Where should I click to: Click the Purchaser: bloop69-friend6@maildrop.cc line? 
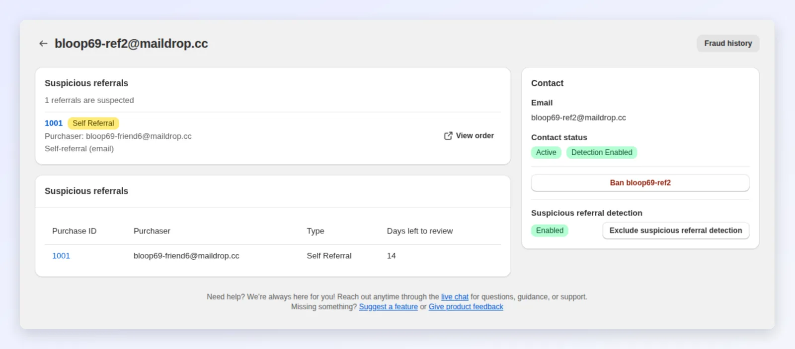click(x=118, y=136)
